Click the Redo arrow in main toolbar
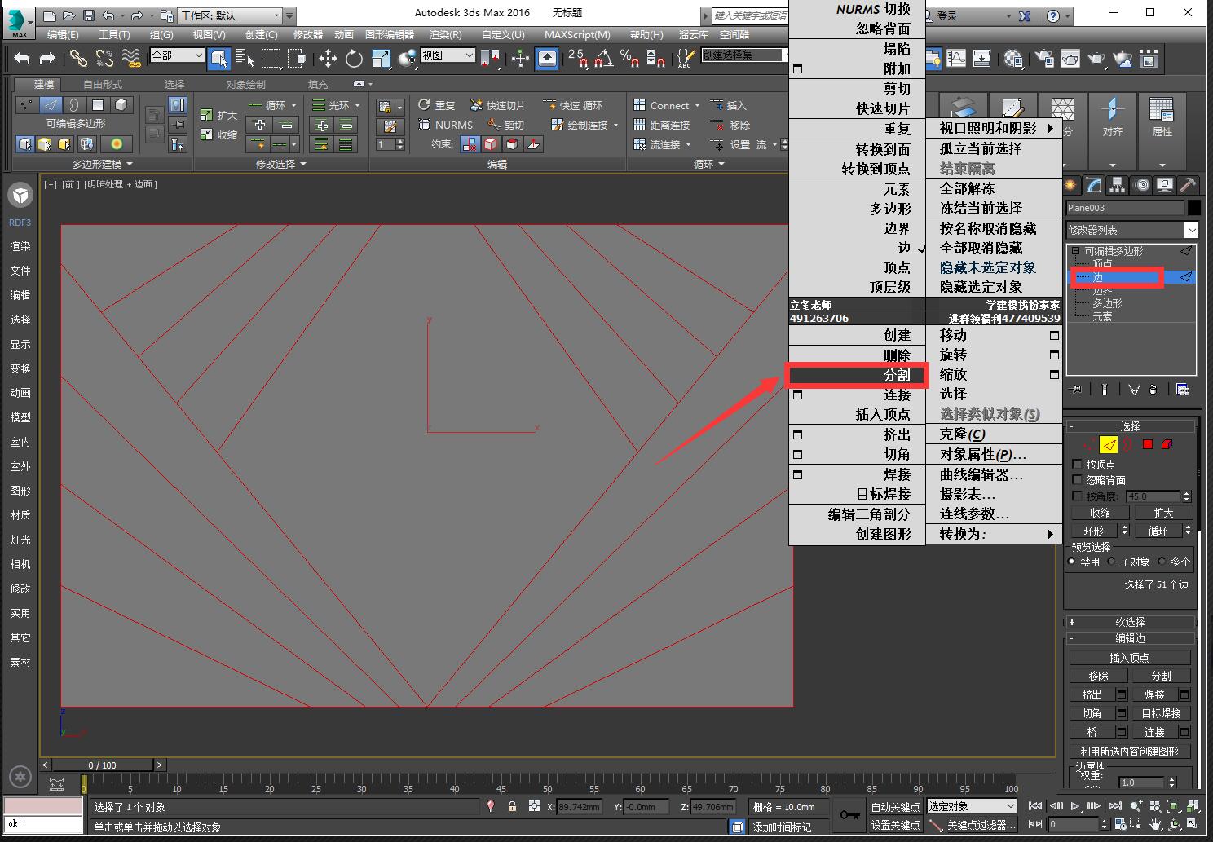Image resolution: width=1213 pixels, height=842 pixels. click(47, 58)
